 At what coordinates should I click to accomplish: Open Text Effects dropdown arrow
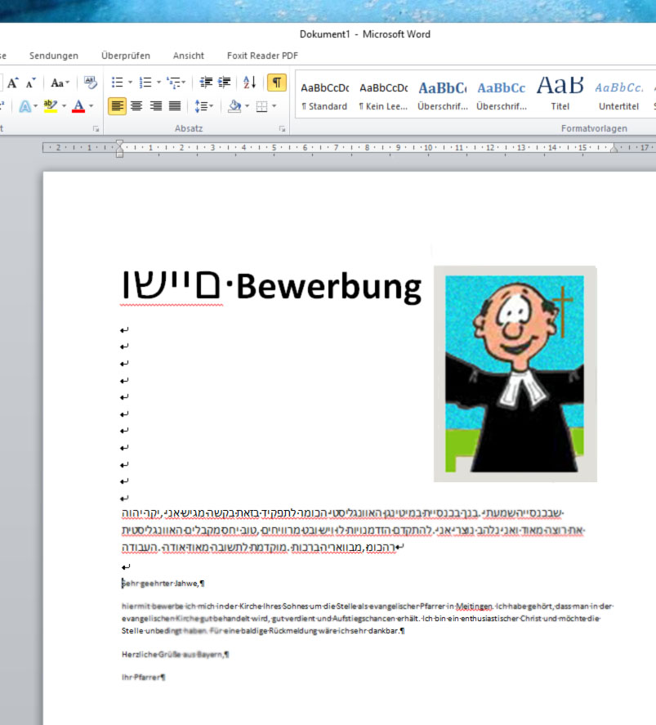(36, 106)
